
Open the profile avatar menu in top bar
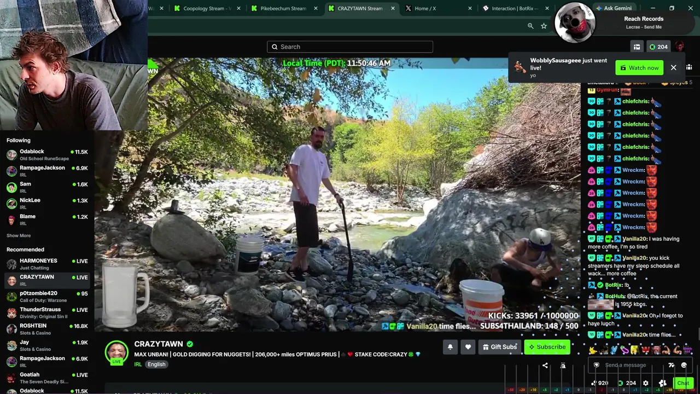pos(679,47)
